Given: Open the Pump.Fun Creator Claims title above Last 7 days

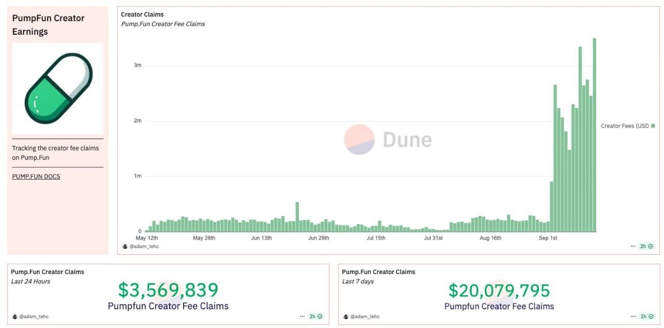Looking at the screenshot, I should coord(379,272).
